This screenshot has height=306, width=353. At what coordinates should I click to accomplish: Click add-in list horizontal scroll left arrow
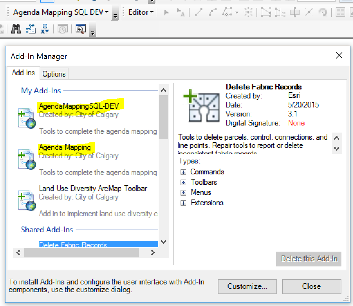tap(18, 253)
